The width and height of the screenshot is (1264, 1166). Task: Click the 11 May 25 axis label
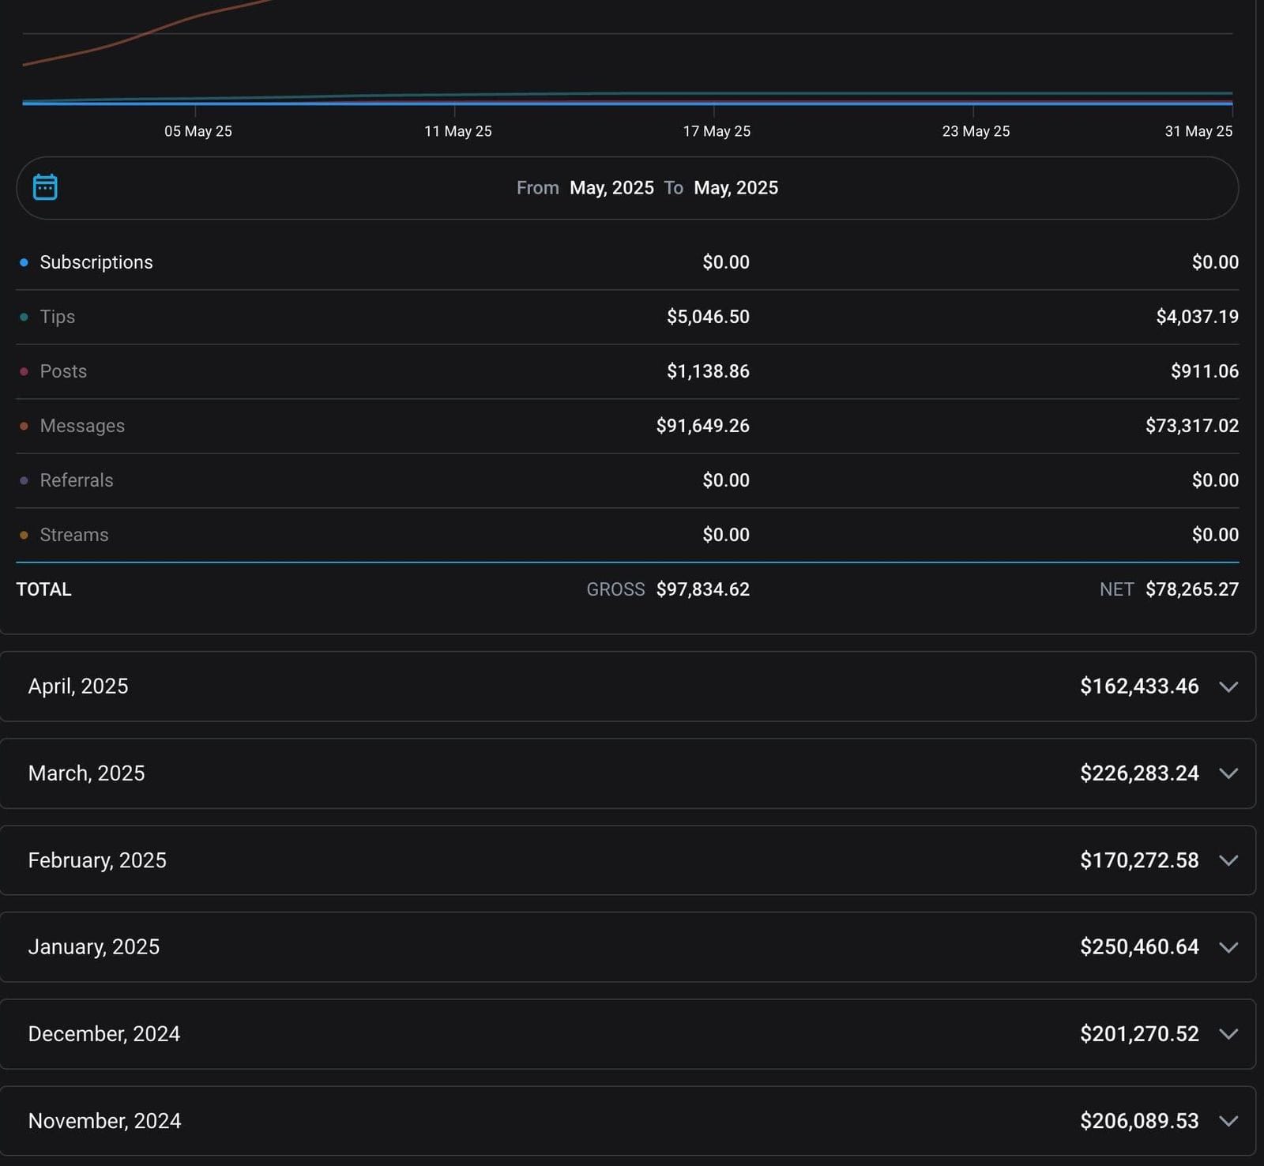coord(458,131)
